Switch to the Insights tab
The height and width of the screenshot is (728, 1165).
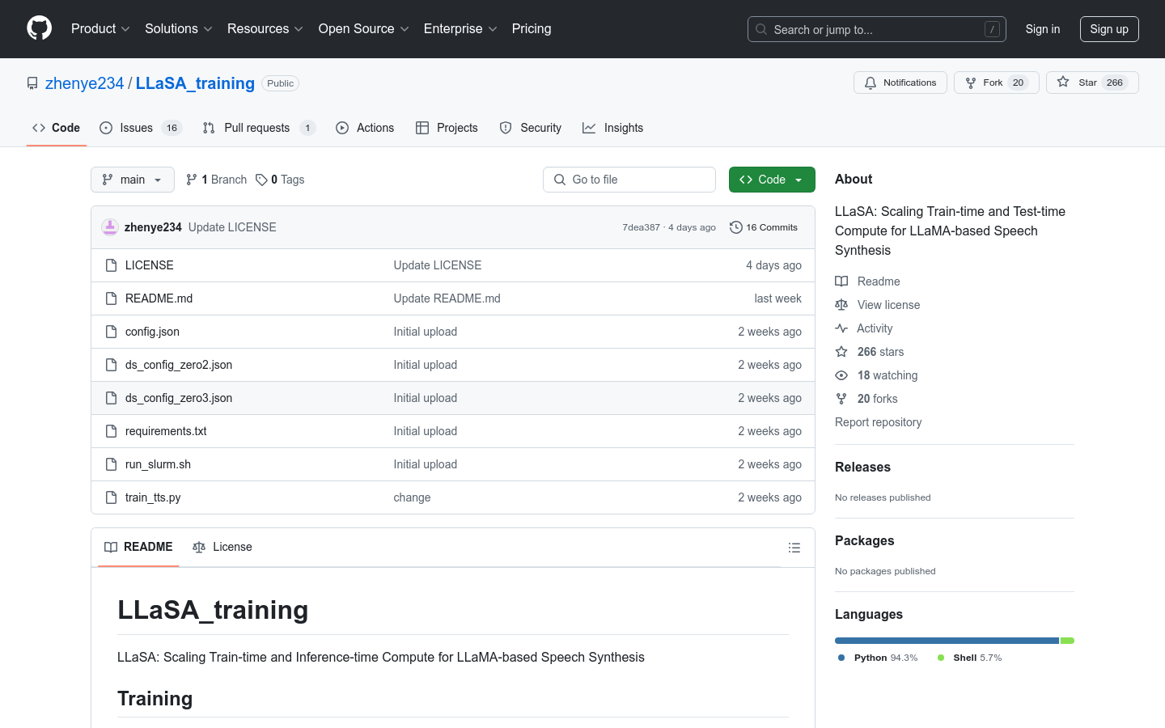613,128
